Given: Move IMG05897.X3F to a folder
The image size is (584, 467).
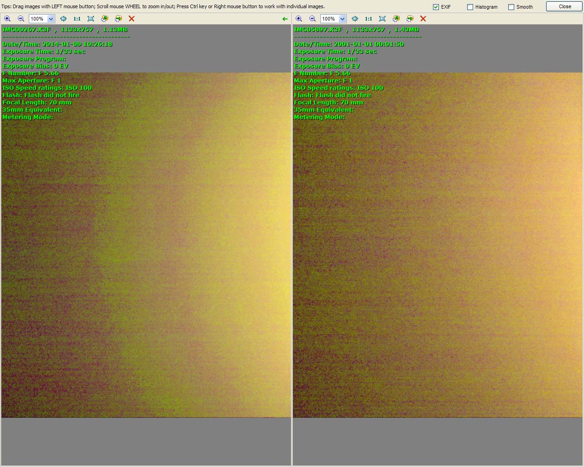Looking at the screenshot, I should click(410, 19).
